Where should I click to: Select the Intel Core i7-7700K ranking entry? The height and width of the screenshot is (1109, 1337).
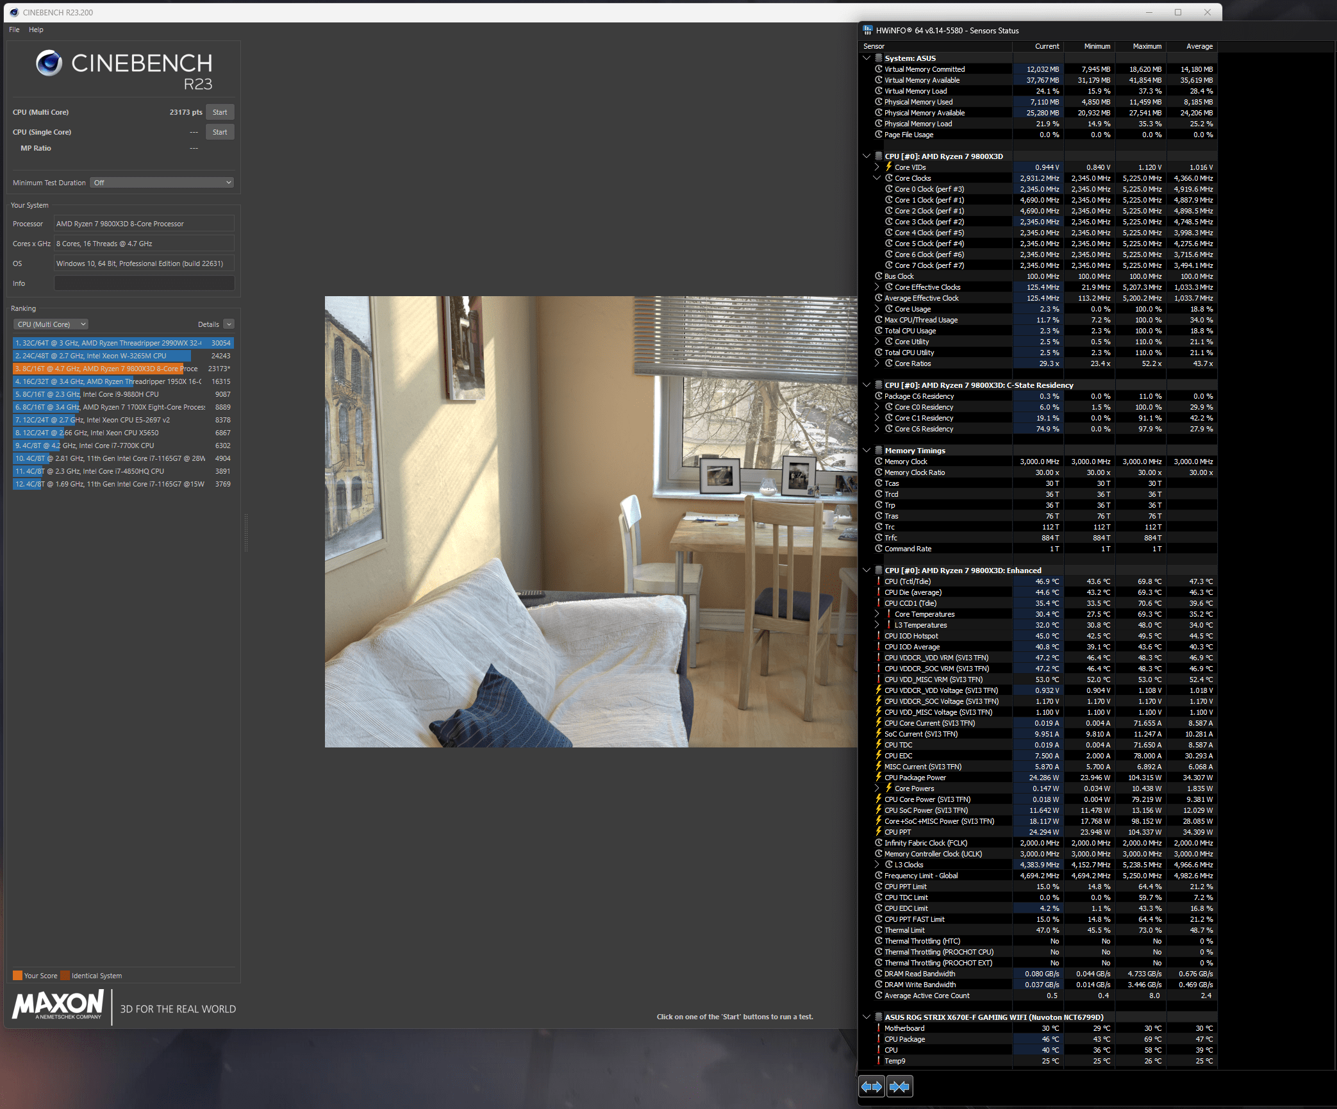click(x=123, y=446)
